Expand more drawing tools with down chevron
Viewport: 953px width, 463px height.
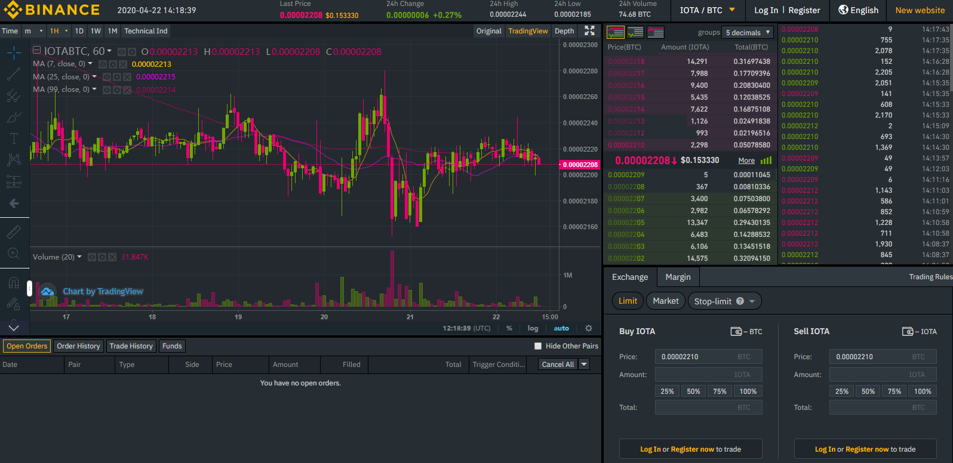[x=14, y=328]
